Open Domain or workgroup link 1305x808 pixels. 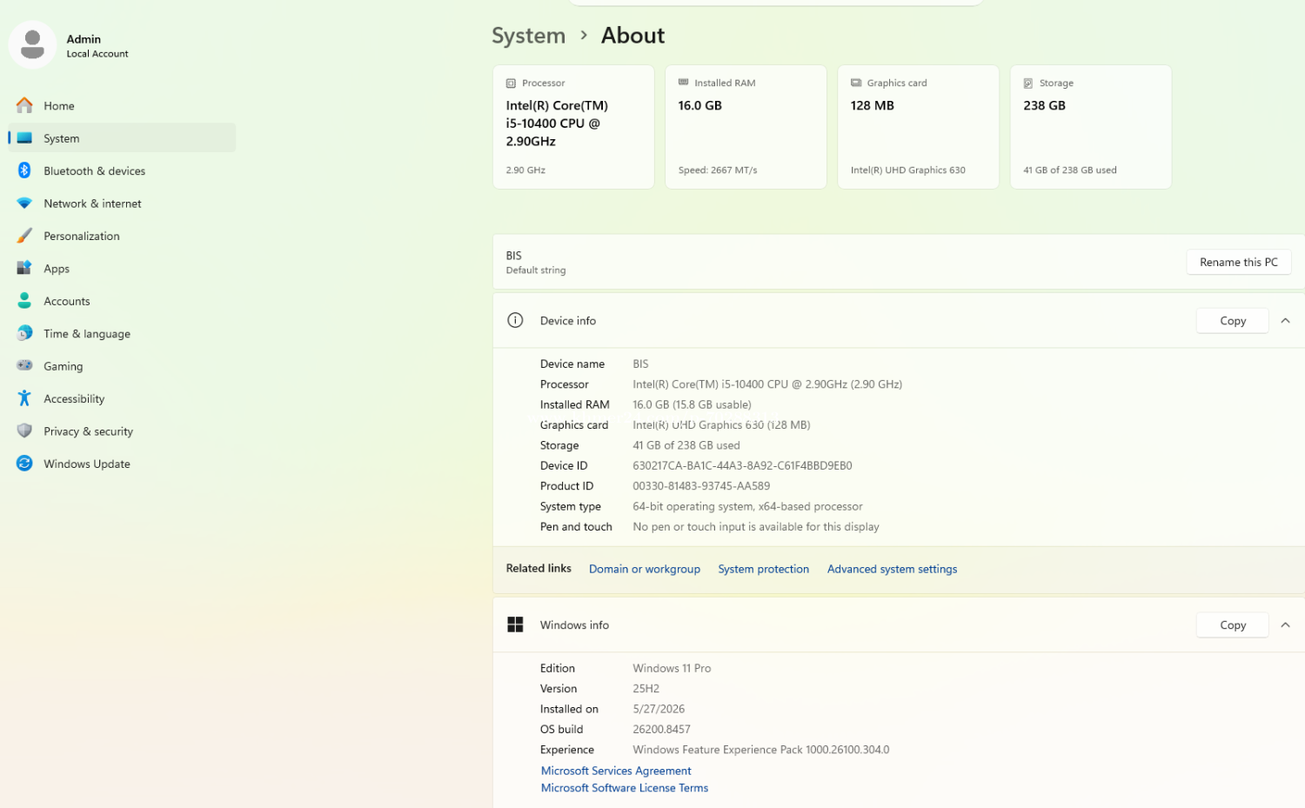(x=645, y=569)
